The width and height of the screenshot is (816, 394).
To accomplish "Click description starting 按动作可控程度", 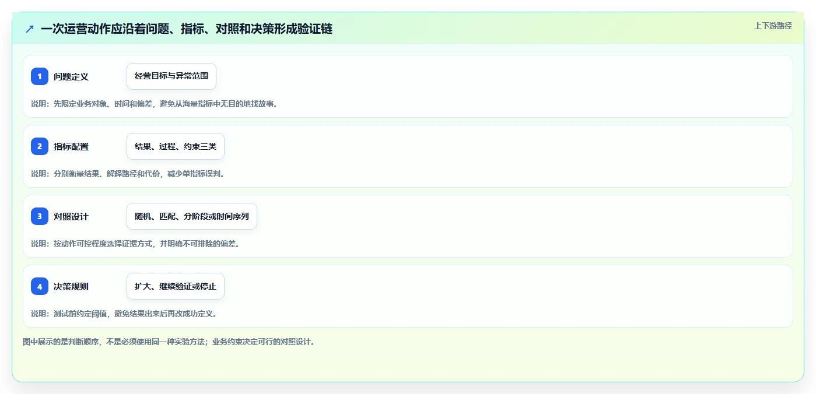I will tap(135, 244).
